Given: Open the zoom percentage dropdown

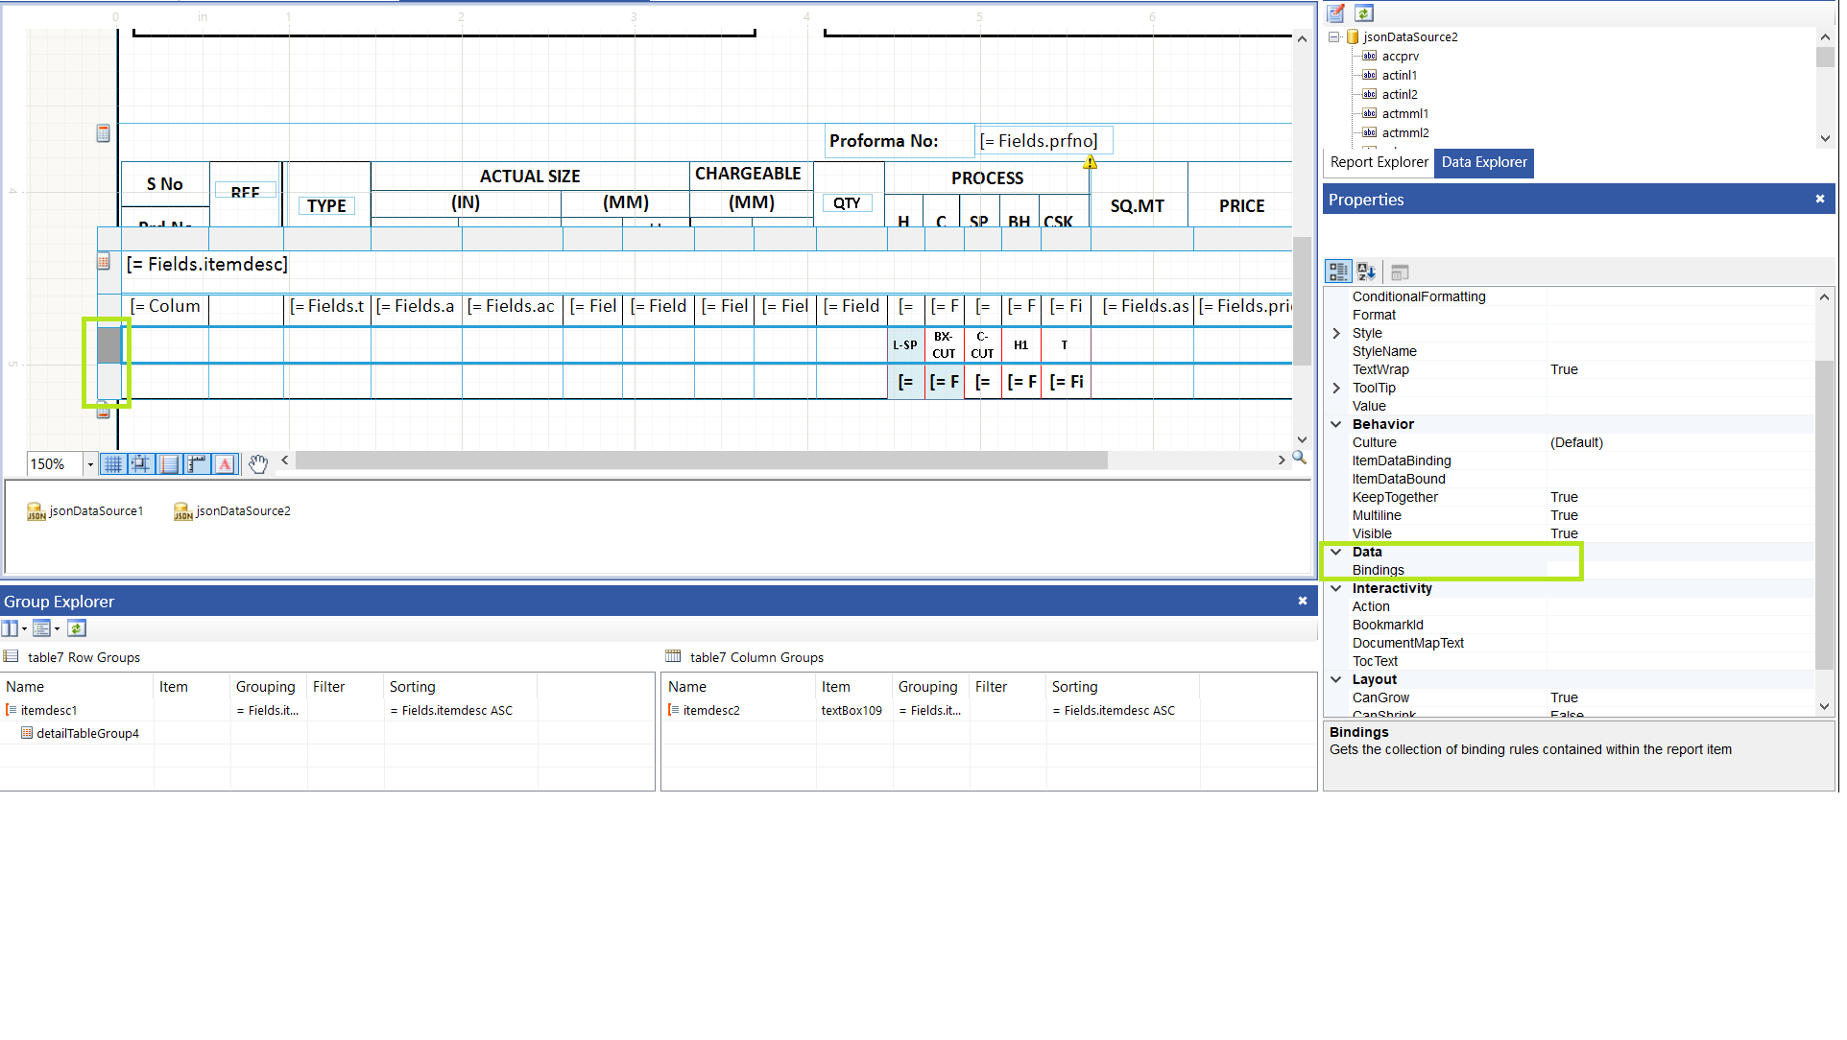Looking at the screenshot, I should (90, 464).
